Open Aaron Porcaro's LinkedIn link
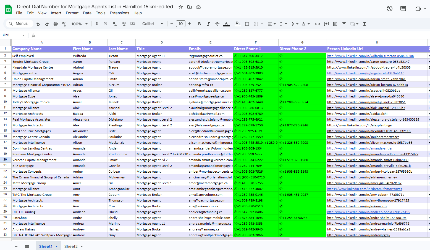Screen dimensions: 430x250 coord(368,62)
